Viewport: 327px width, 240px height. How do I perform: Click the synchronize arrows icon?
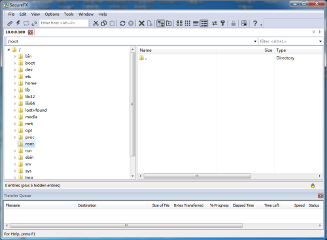[215, 24]
